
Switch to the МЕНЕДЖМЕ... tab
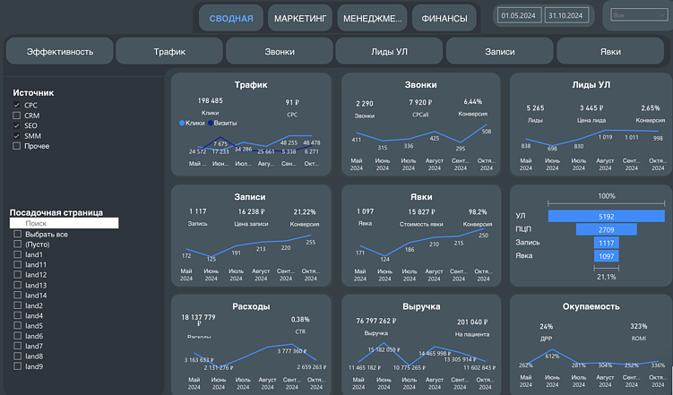coord(372,18)
